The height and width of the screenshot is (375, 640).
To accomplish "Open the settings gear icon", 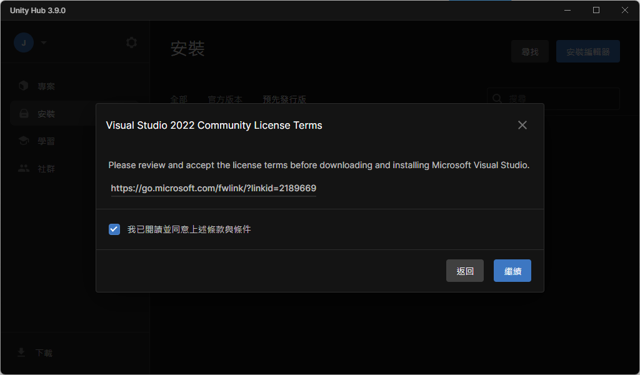I will point(131,42).
